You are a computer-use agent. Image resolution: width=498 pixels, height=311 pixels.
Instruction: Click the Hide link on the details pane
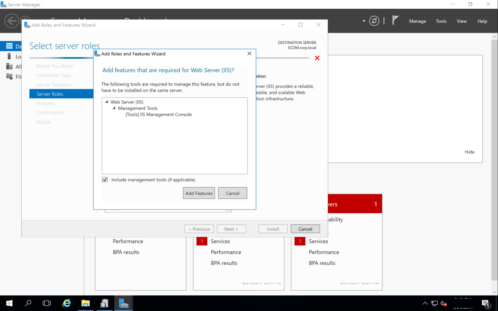[x=469, y=152]
